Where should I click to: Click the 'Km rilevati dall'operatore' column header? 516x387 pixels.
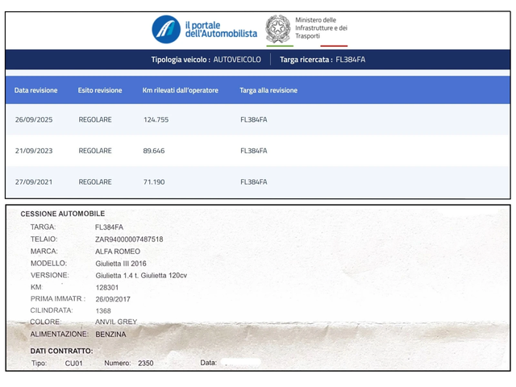[180, 90]
